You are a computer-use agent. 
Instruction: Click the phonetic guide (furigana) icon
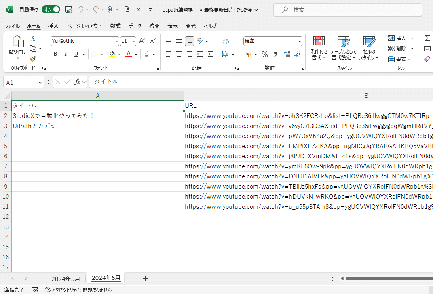pos(146,54)
